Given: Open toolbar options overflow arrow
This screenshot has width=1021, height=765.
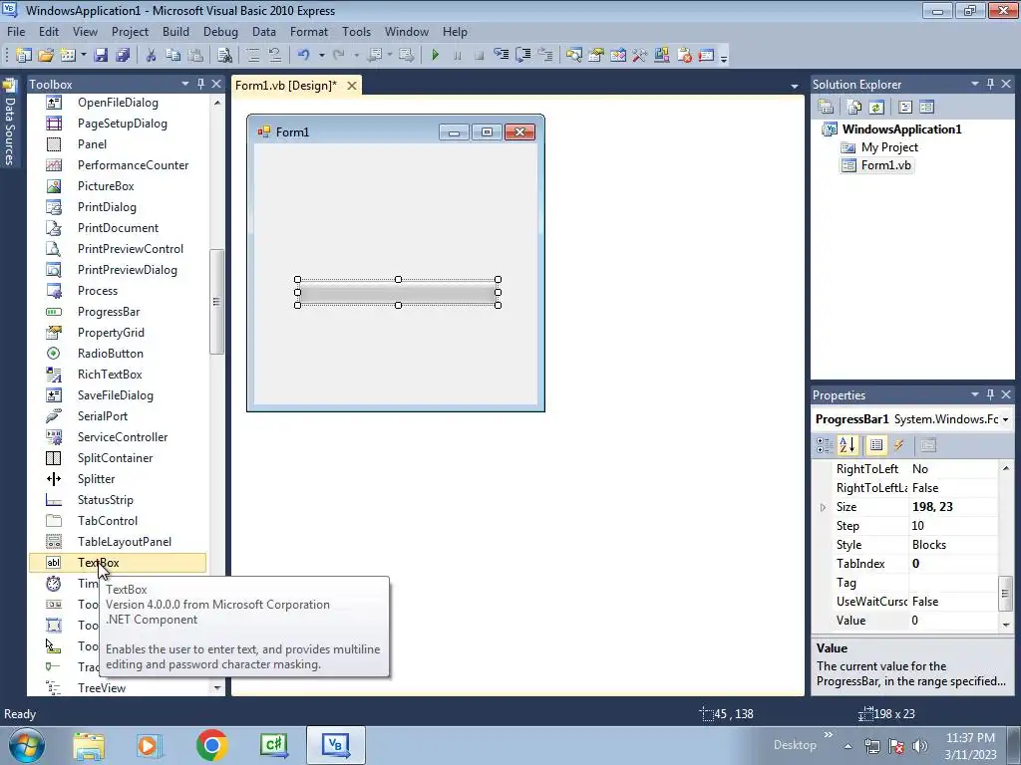Looking at the screenshot, I should (724, 57).
